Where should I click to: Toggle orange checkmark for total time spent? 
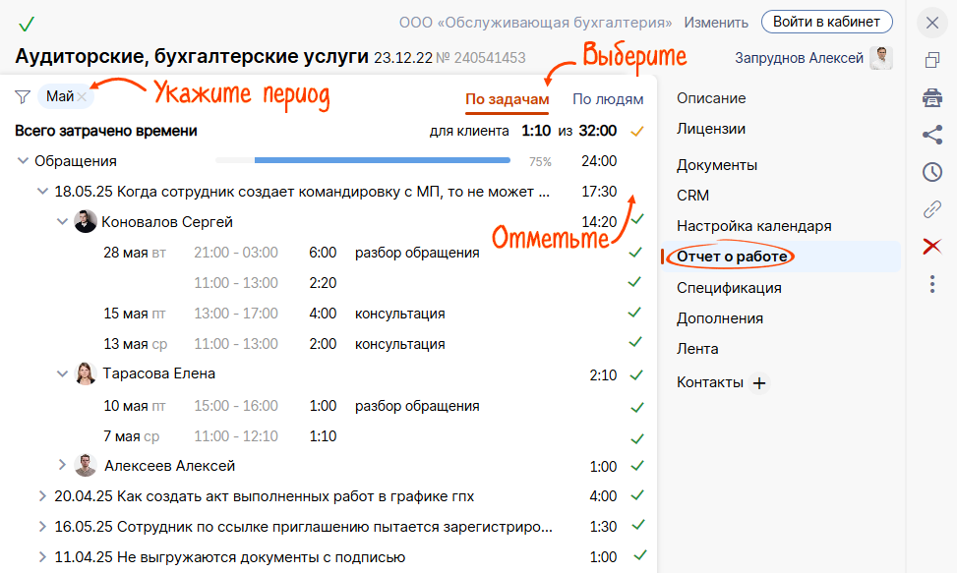[637, 131]
